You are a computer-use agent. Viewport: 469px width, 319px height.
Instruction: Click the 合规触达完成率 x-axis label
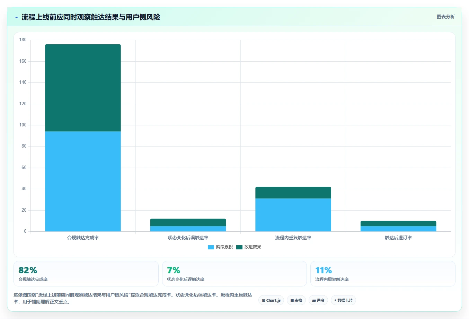pyautogui.click(x=83, y=238)
